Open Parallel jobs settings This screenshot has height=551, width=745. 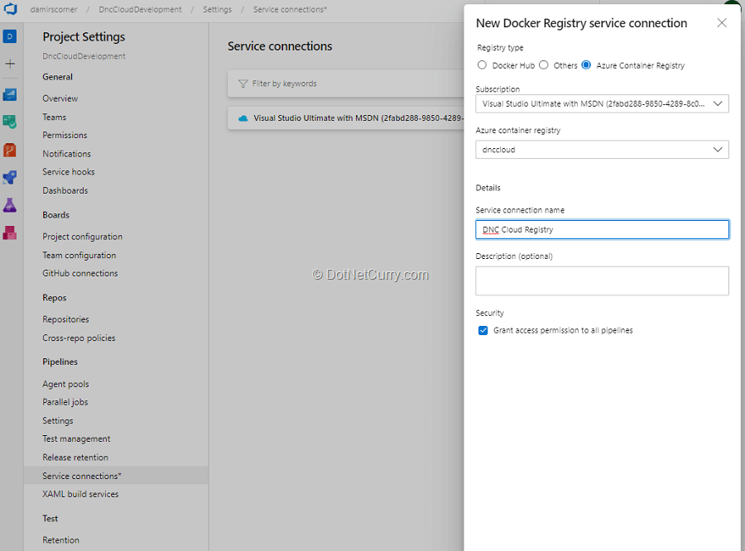pyautogui.click(x=65, y=402)
